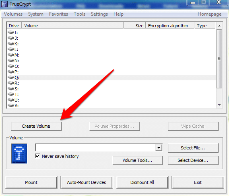Sort by Type column header
Image resolution: width=229 pixels, height=196 pixels.
click(205, 25)
